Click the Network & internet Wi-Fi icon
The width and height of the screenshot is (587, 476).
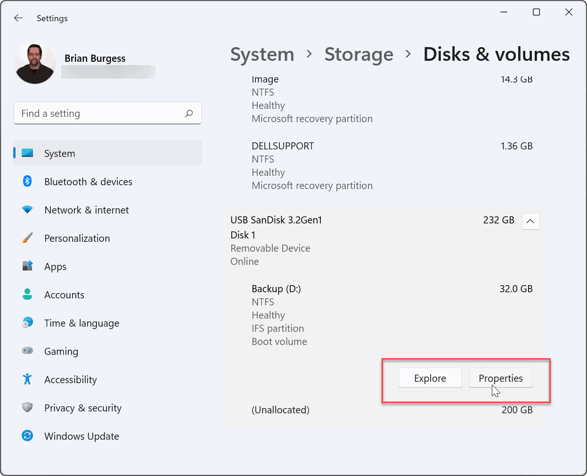(27, 210)
